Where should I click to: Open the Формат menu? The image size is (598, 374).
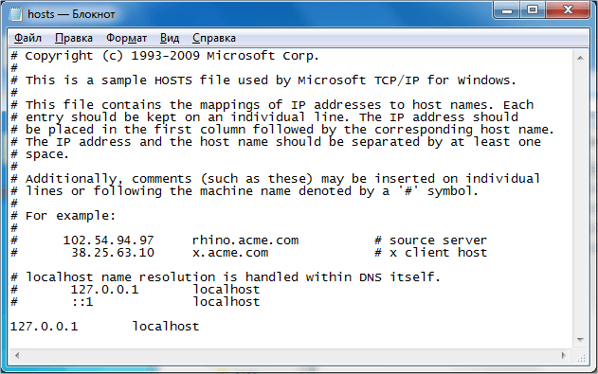126,38
